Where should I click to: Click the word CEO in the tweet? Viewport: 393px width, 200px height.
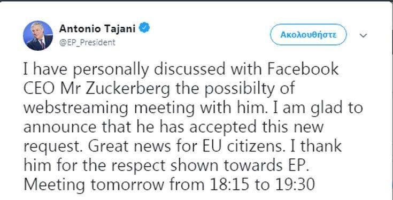pos(39,88)
